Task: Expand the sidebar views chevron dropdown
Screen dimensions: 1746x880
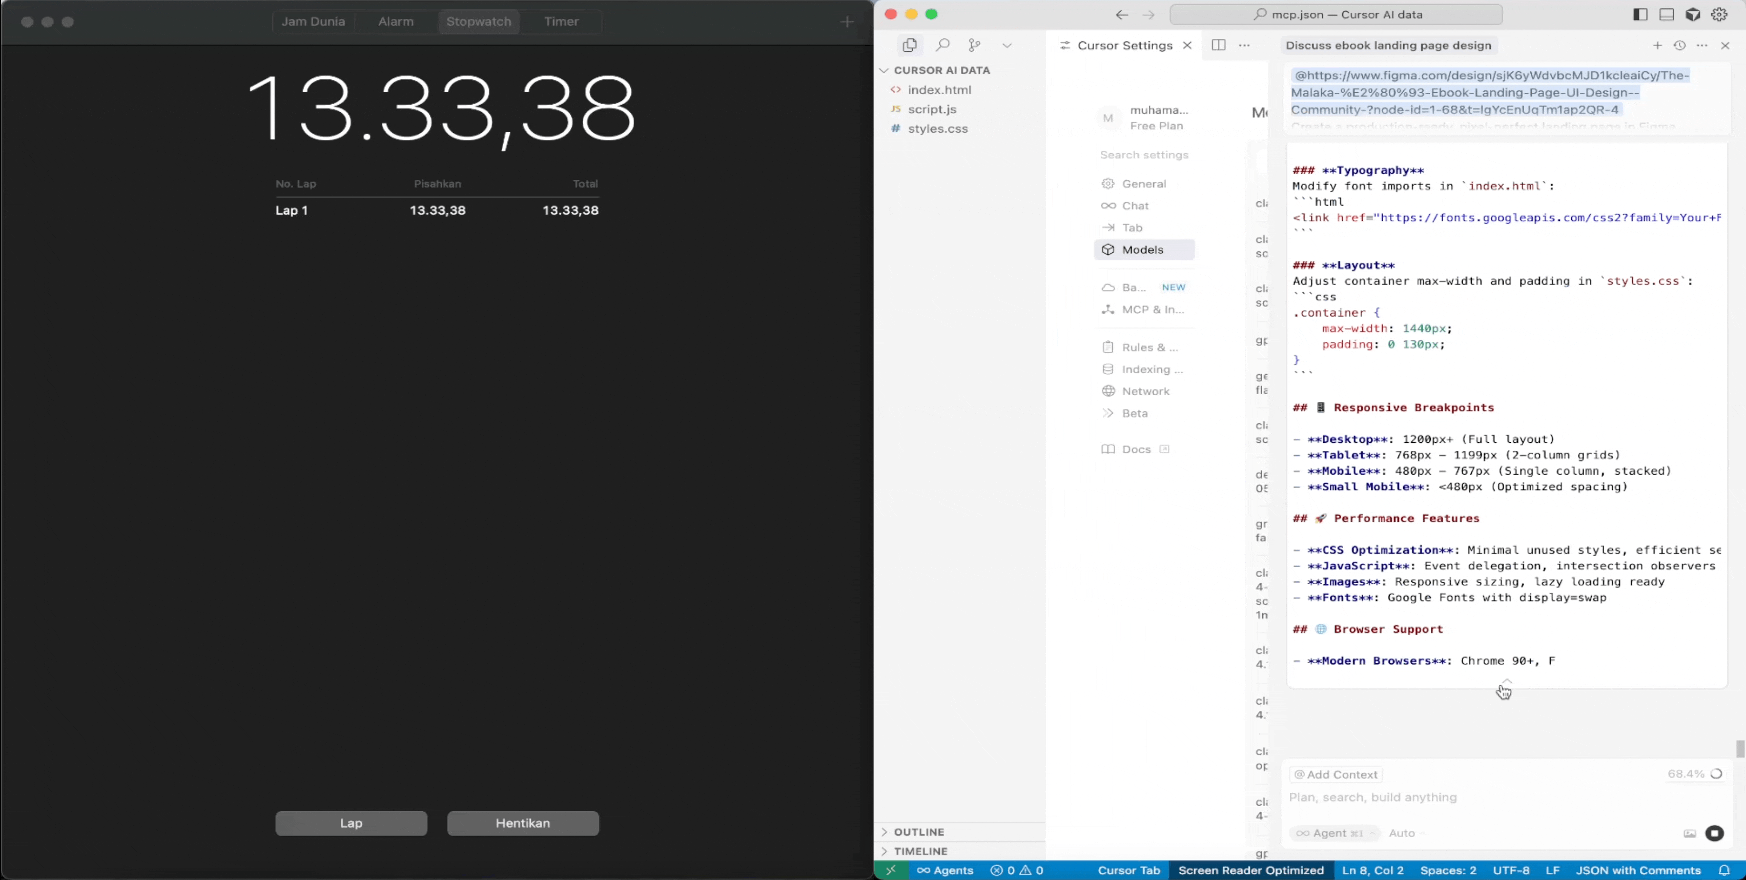Action: pyautogui.click(x=1007, y=46)
